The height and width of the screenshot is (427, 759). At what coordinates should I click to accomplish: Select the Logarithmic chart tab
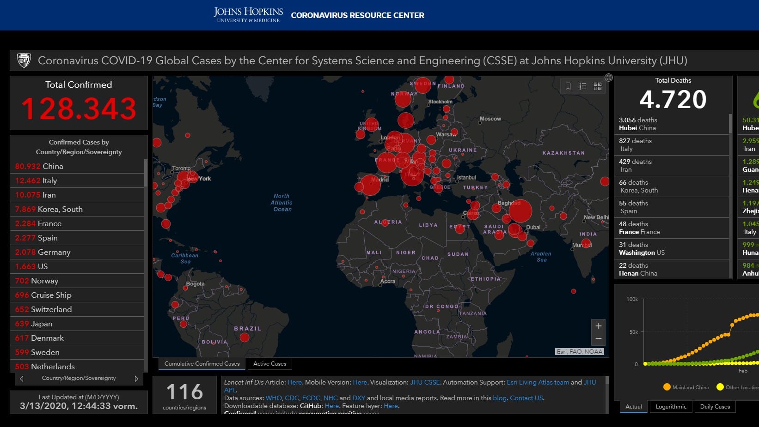pyautogui.click(x=671, y=407)
